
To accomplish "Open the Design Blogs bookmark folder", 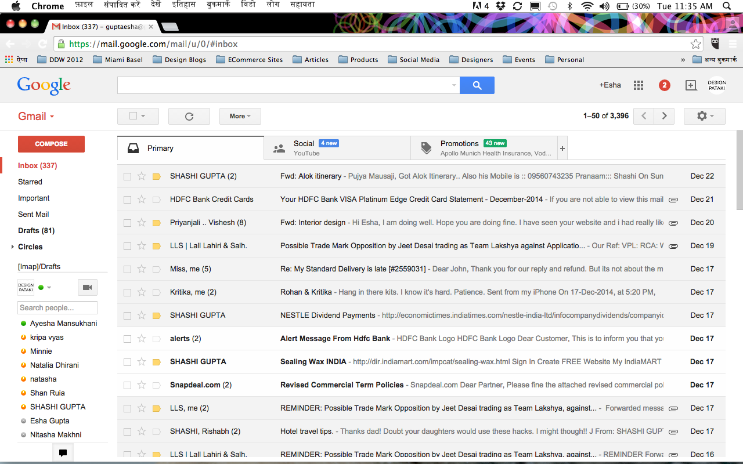I will point(180,60).
